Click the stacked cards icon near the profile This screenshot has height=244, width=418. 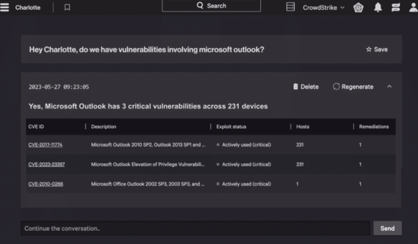point(395,8)
